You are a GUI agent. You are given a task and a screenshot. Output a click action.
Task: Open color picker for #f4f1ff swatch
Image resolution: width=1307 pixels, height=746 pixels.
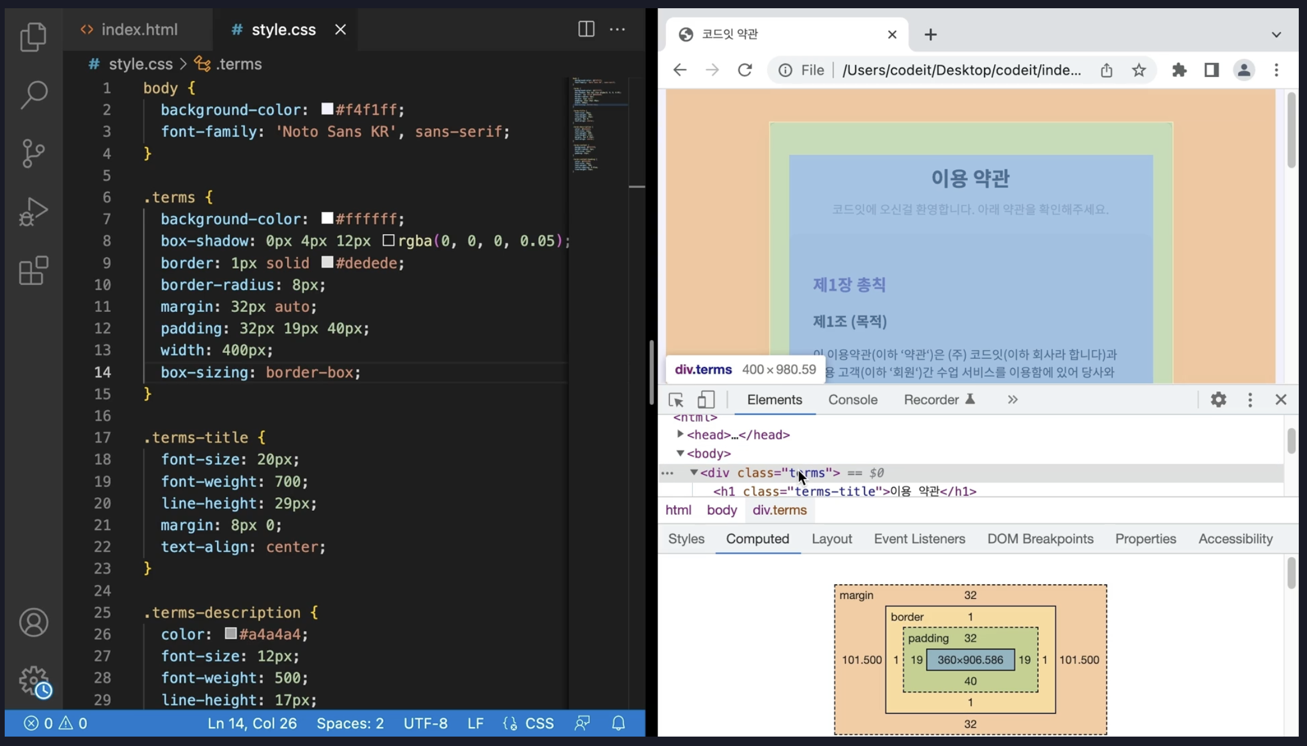327,109
